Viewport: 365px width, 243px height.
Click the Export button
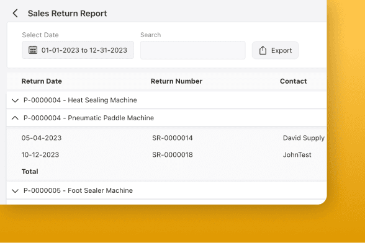tap(275, 50)
